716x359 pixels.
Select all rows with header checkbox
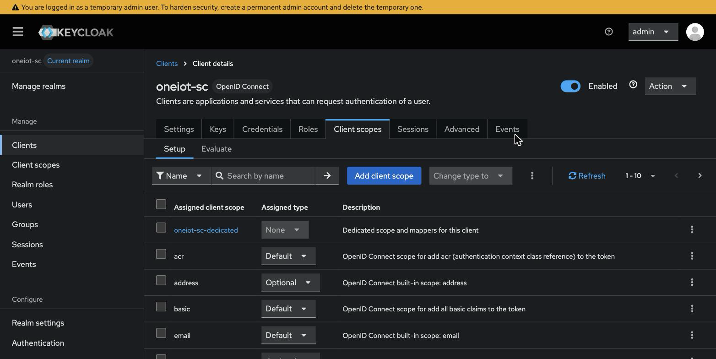click(161, 204)
